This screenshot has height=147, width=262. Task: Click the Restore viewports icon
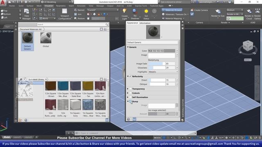[x=75, y=18]
